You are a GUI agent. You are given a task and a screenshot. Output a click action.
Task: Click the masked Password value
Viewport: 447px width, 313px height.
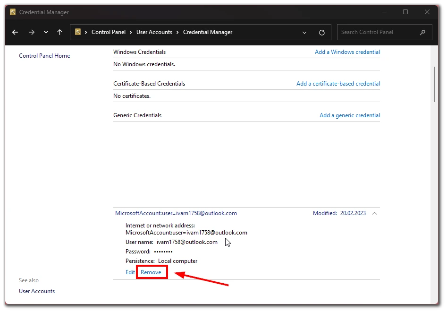click(x=163, y=252)
